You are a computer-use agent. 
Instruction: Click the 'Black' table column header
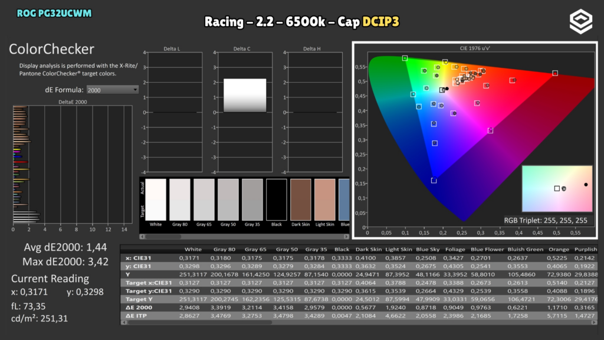pos(342,250)
